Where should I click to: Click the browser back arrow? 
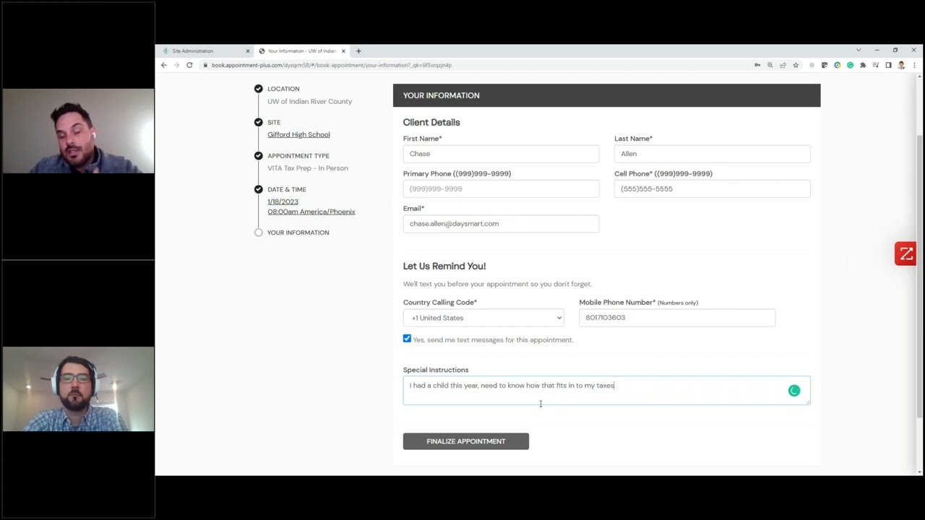click(x=163, y=65)
